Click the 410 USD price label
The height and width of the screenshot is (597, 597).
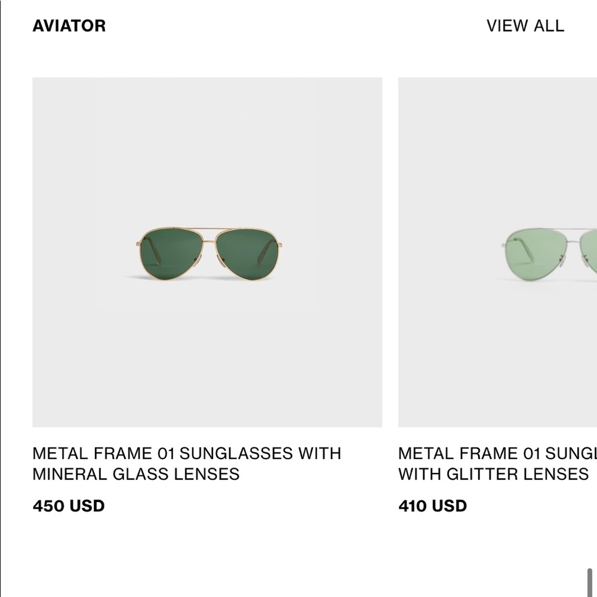433,506
